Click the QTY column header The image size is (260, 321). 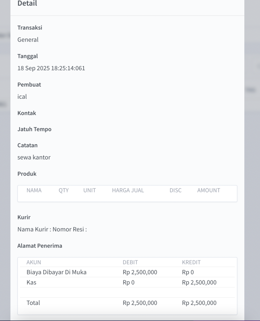pos(64,190)
